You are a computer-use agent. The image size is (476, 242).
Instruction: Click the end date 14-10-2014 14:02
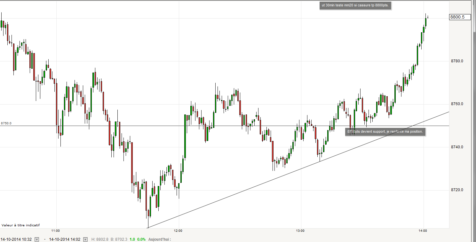65,239
